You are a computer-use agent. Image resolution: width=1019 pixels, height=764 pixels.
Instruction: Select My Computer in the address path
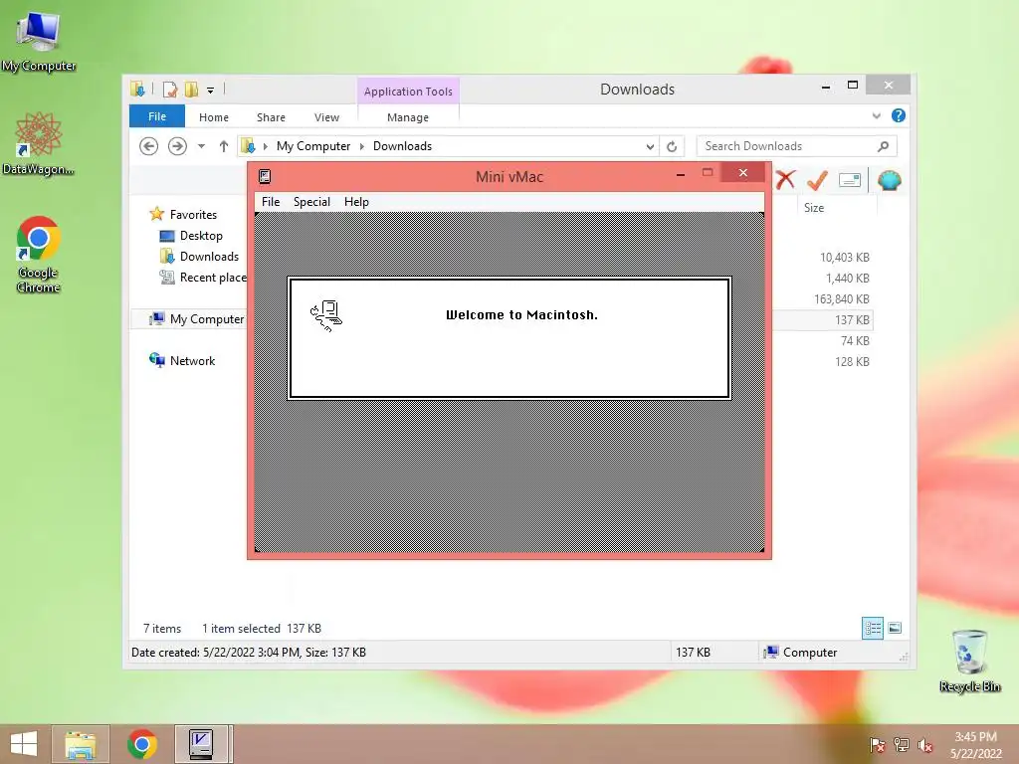pyautogui.click(x=313, y=146)
